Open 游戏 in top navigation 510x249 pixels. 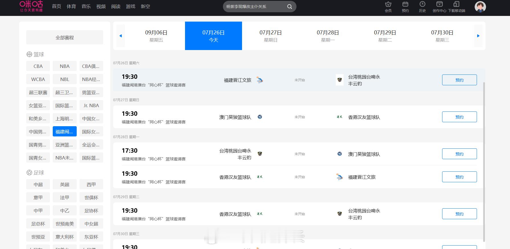point(131,6)
